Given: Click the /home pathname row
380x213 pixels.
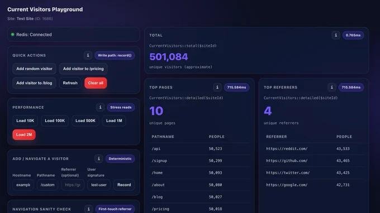Looking at the screenshot, I should 199,173.
